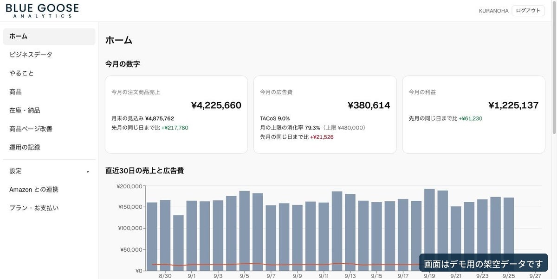Open ホーム in the sidebar
This screenshot has width=557, height=279.
click(49, 37)
